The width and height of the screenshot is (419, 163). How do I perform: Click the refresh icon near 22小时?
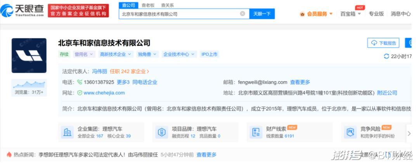pyautogui.click(x=386, y=56)
